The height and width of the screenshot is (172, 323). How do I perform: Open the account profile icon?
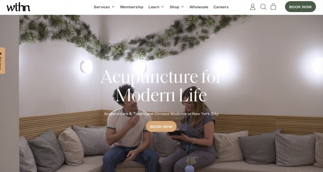pyautogui.click(x=253, y=7)
